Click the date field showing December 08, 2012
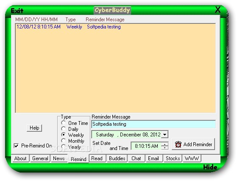 pyautogui.click(x=127, y=135)
